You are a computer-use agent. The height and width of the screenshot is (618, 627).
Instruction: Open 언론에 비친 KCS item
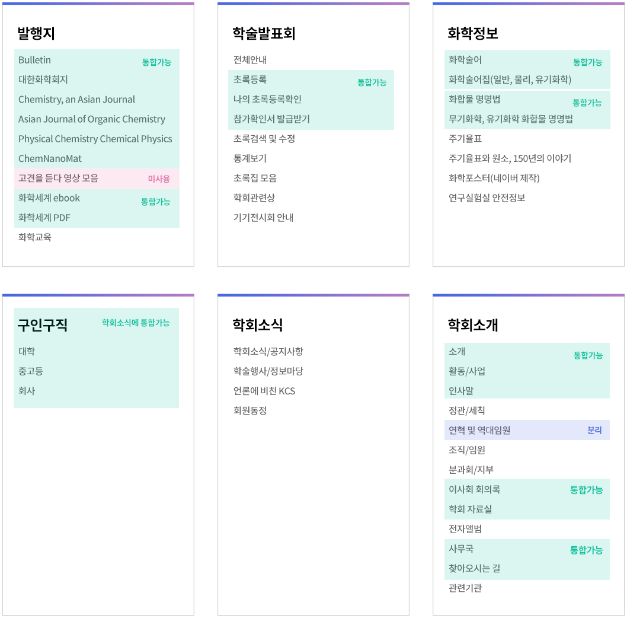tap(264, 391)
